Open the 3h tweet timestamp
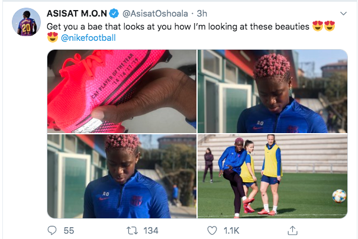The width and height of the screenshot is (358, 239). 202,14
